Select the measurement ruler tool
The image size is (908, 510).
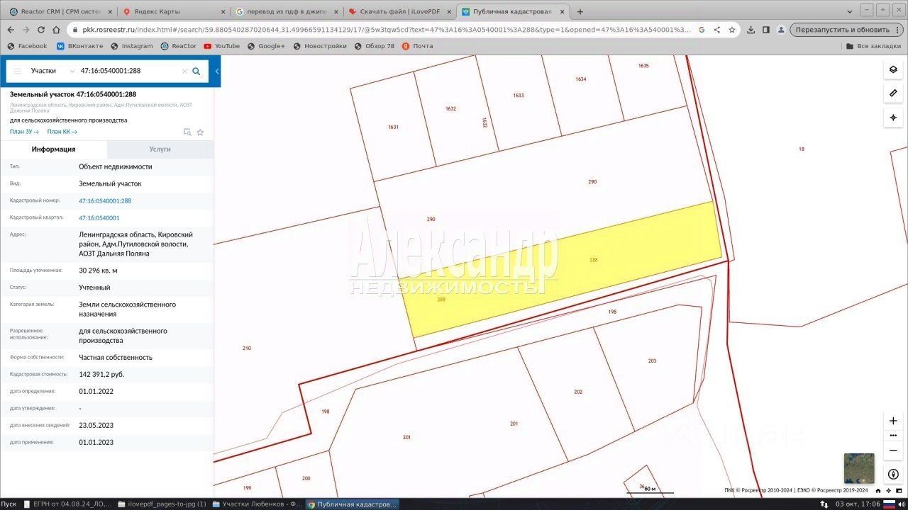point(892,93)
